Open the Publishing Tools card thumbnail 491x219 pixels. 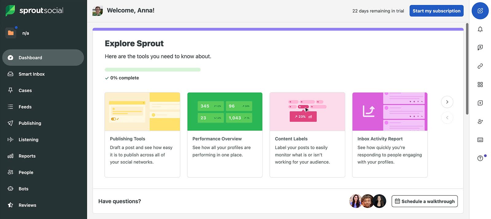point(142,111)
